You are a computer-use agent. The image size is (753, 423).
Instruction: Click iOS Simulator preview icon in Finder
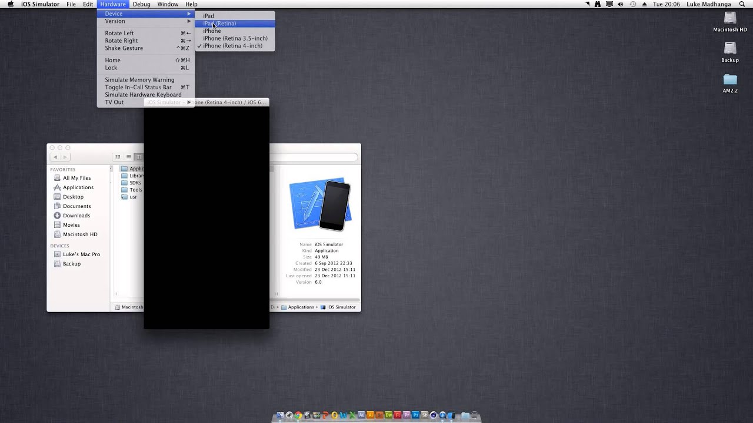tap(321, 205)
